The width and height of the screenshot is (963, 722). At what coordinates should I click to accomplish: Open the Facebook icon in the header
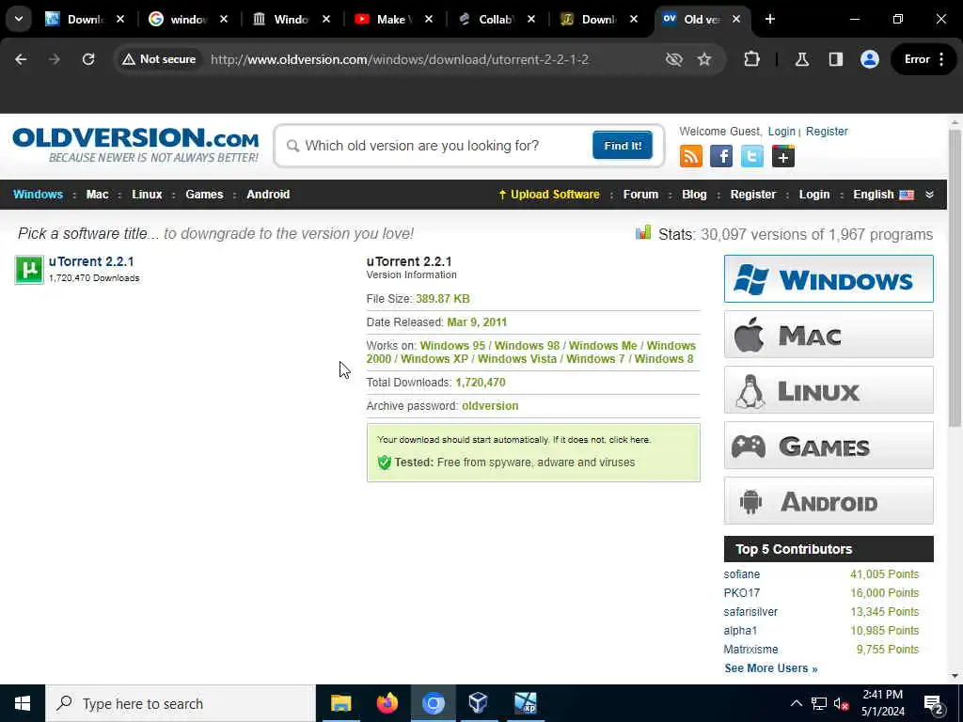tap(721, 156)
